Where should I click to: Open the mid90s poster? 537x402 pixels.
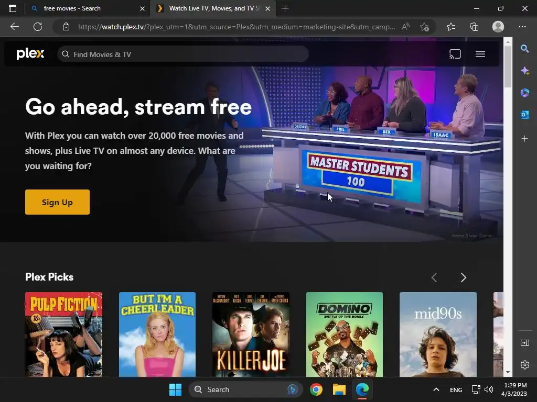point(438,334)
